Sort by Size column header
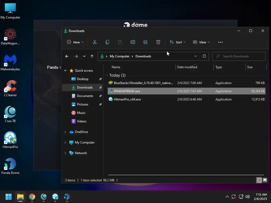This screenshot has width=271, height=203. [x=250, y=67]
